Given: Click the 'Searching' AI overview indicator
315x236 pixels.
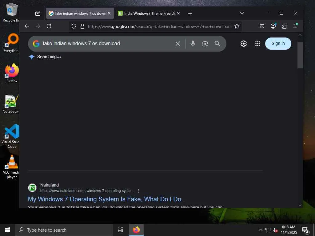Looking at the screenshot, I should (45, 57).
